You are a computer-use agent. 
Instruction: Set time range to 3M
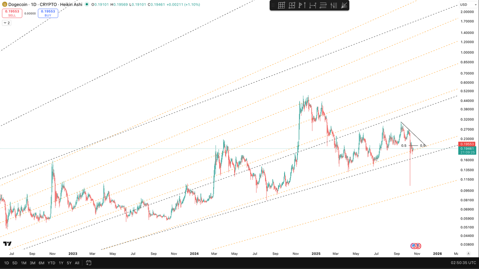tap(32, 263)
